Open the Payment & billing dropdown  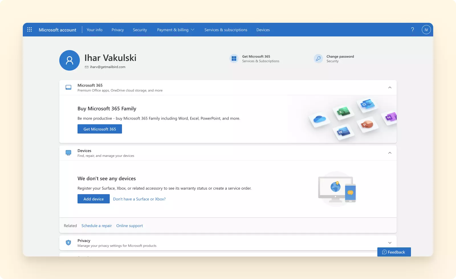(x=176, y=30)
